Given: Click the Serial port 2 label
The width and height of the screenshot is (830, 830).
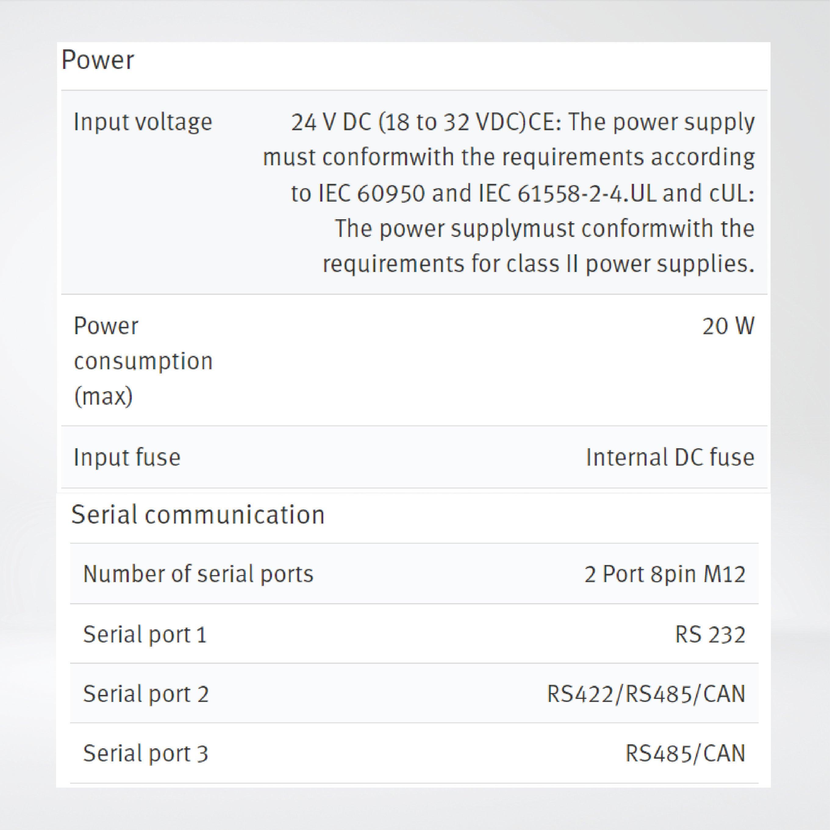Looking at the screenshot, I should click(x=146, y=694).
